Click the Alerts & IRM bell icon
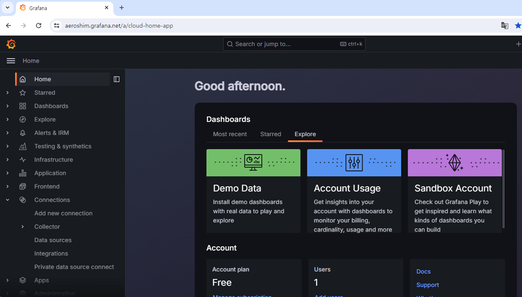 click(x=23, y=133)
